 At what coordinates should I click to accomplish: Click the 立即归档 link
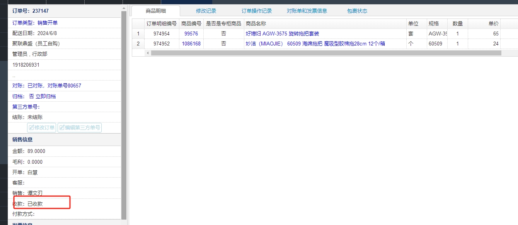coord(46,96)
